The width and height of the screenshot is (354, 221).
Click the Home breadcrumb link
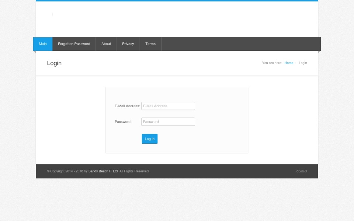pyautogui.click(x=289, y=63)
